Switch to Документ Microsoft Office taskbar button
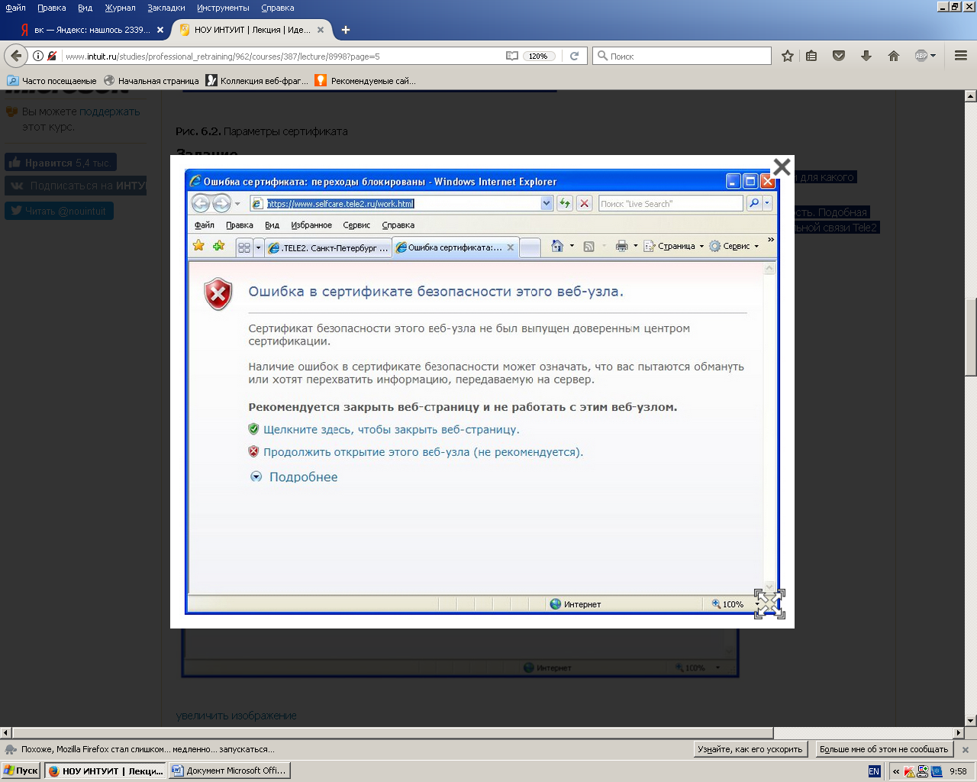Viewport: 977px width, 782px height. (229, 771)
